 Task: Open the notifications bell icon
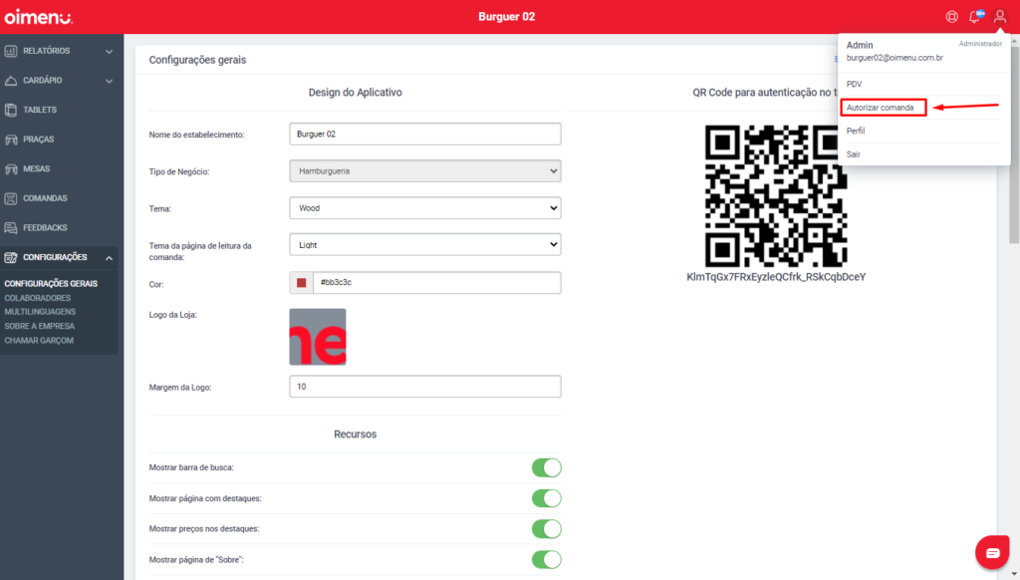coord(976,16)
